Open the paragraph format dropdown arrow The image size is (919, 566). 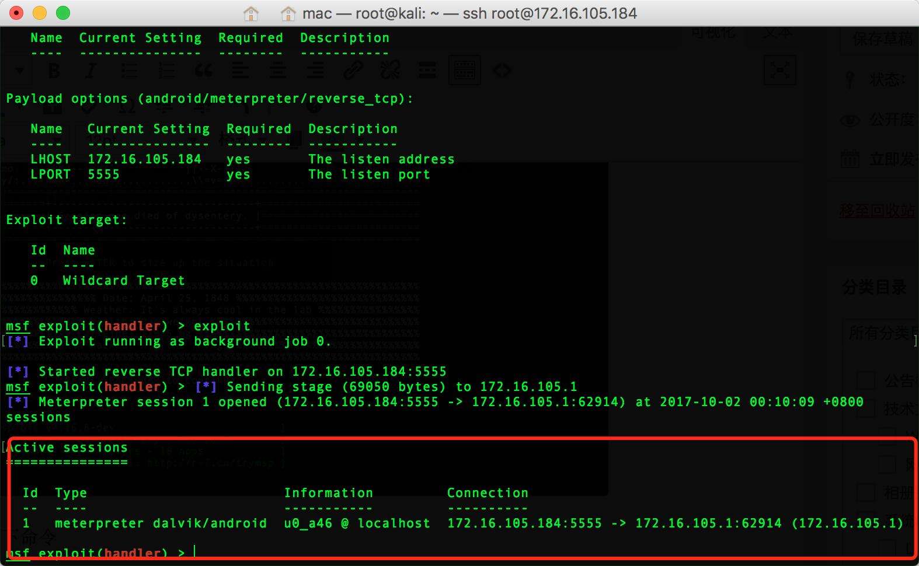[x=20, y=71]
